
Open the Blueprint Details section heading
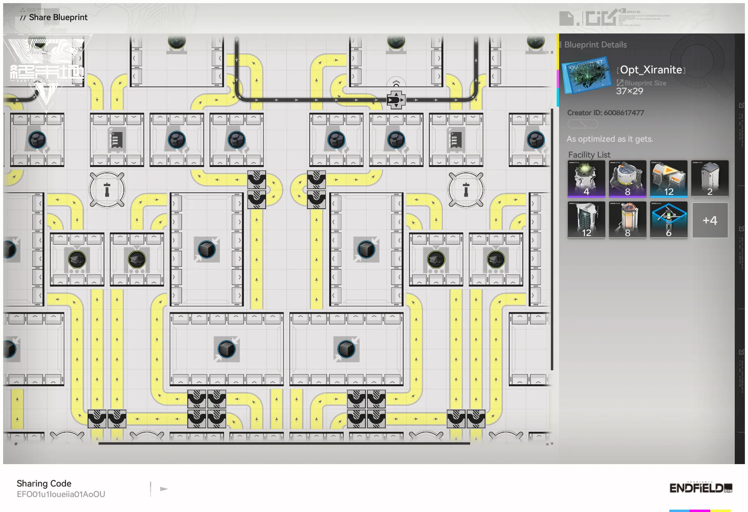(x=595, y=45)
